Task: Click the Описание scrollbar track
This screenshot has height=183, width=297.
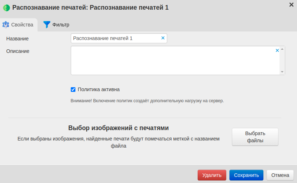Action: [282, 61]
